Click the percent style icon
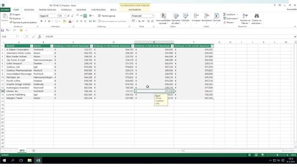The image size is (297, 167). [x=139, y=21]
